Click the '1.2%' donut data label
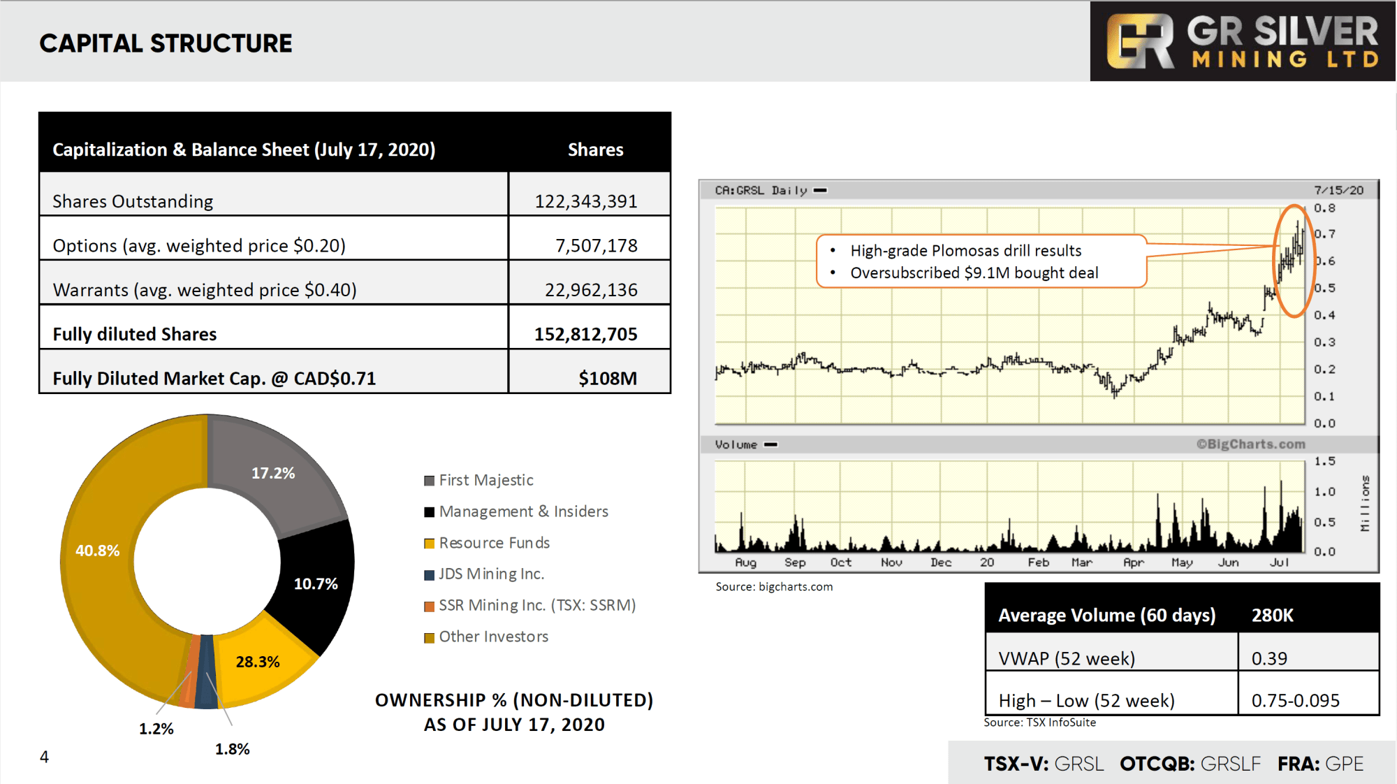1397x784 pixels. pos(156,729)
